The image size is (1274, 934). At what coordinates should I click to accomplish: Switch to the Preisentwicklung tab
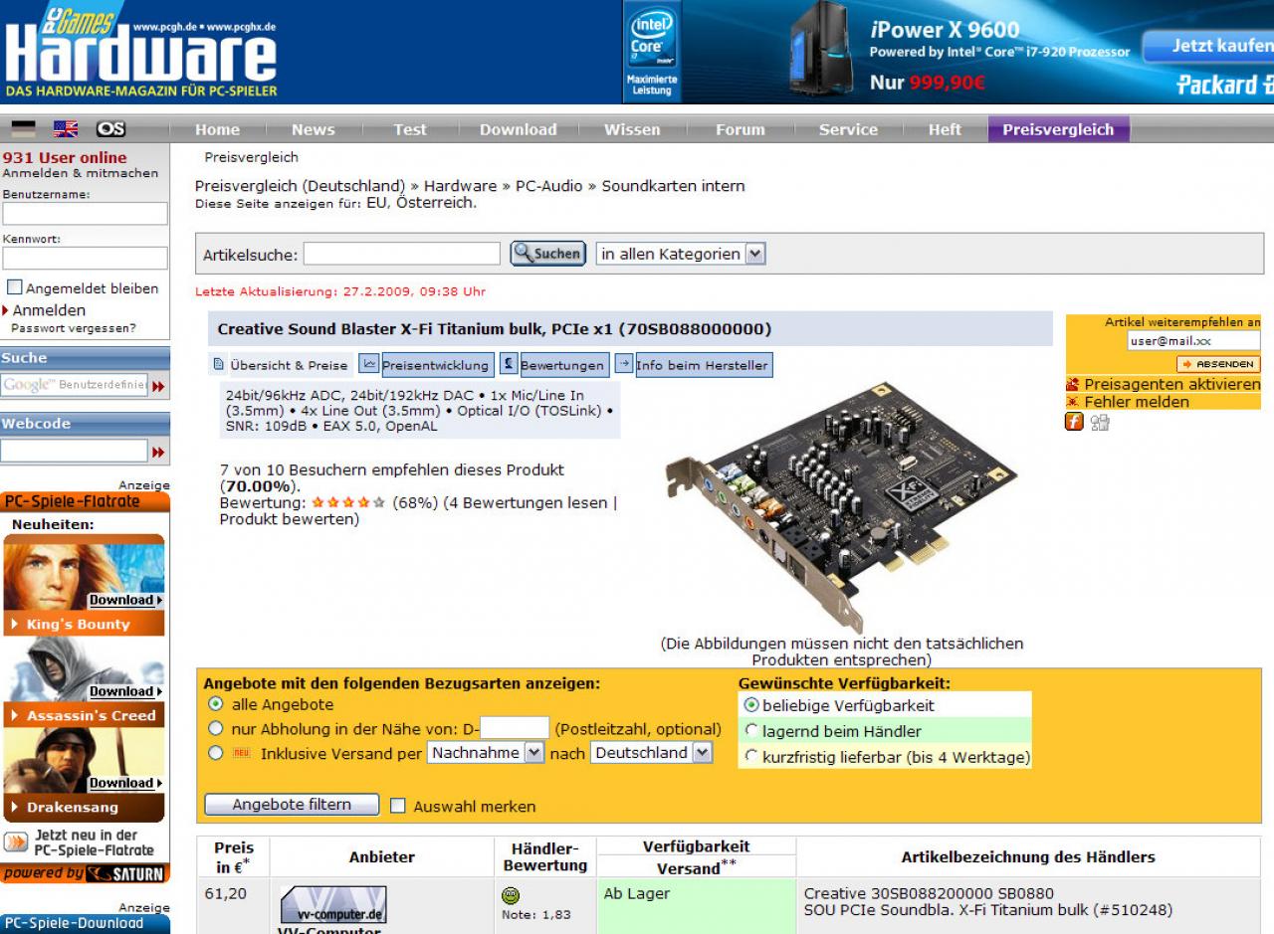click(436, 365)
